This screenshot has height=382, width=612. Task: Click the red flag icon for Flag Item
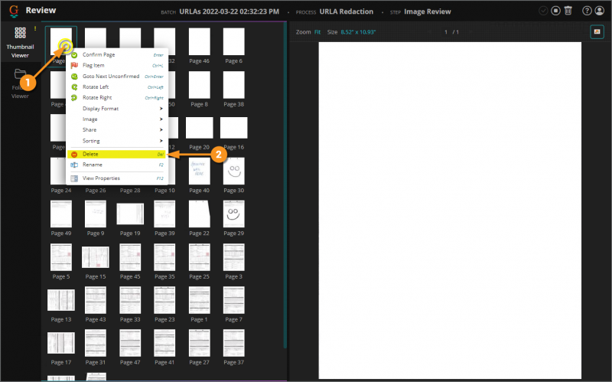[74, 66]
